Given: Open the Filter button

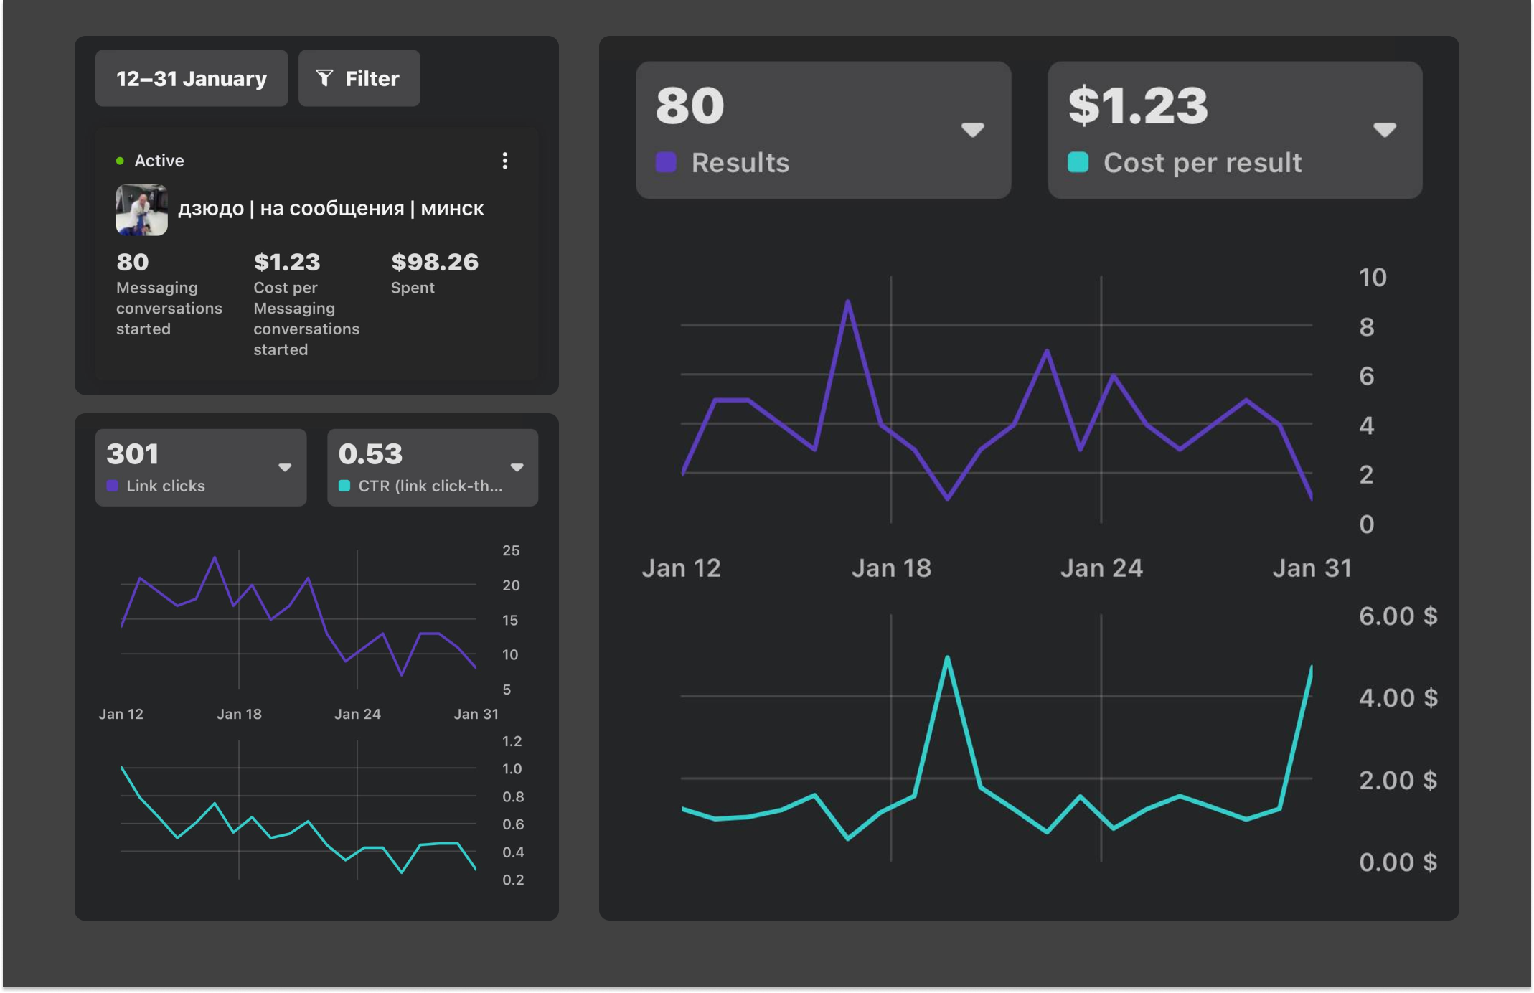Looking at the screenshot, I should coord(359,78).
